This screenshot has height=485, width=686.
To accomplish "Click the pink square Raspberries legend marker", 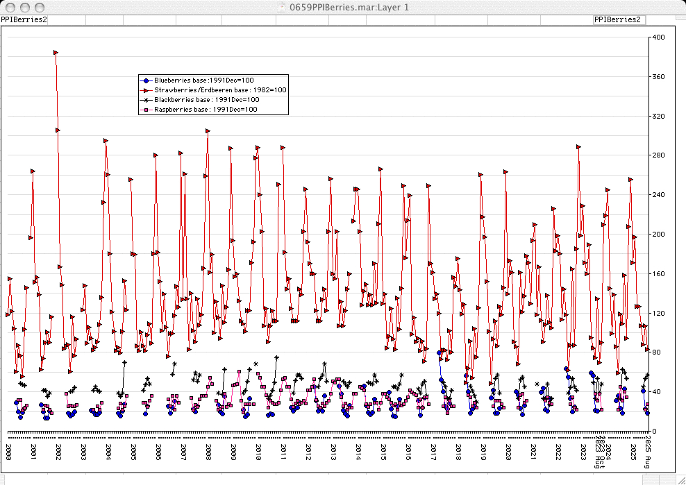I will click(x=146, y=110).
